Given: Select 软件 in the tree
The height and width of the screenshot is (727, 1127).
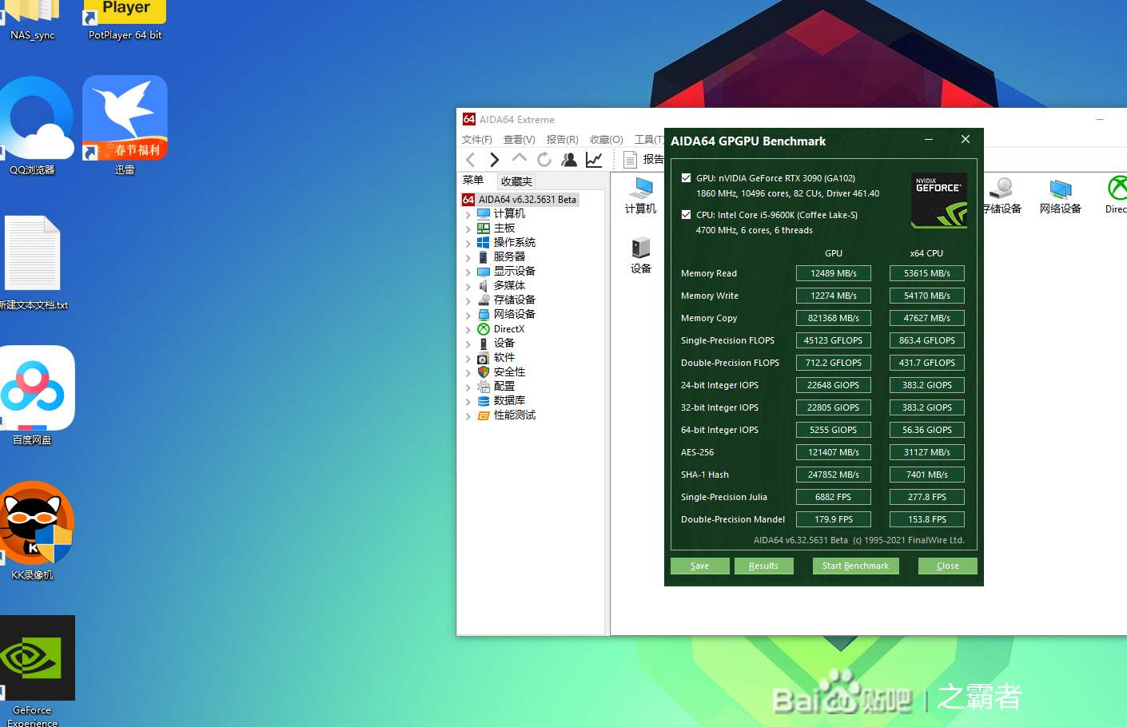Looking at the screenshot, I should click(x=504, y=358).
